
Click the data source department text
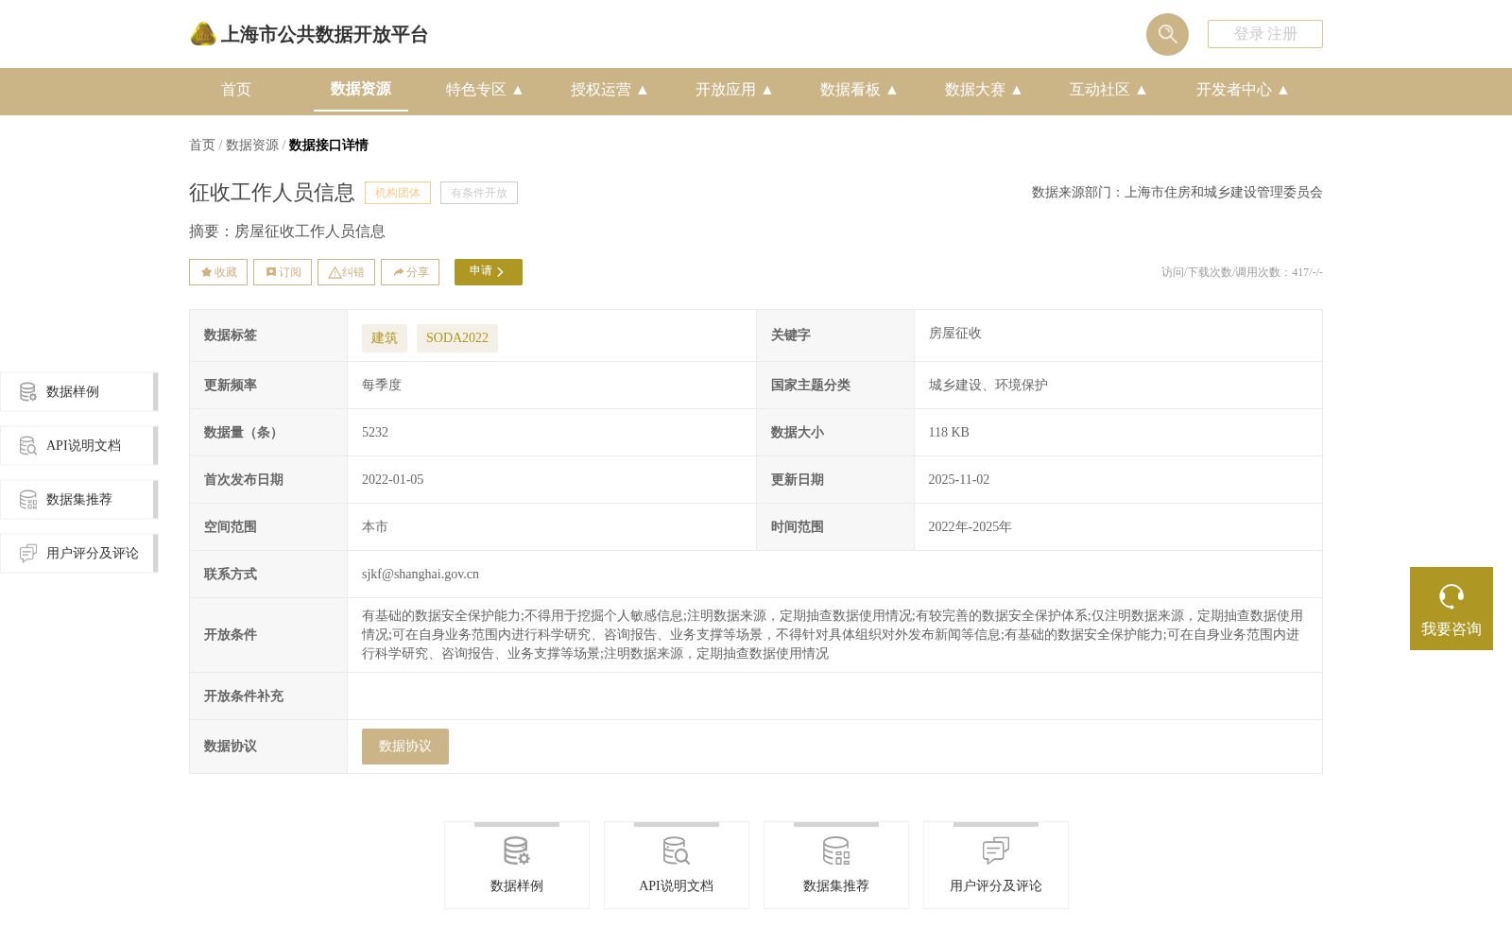[x=1177, y=192]
